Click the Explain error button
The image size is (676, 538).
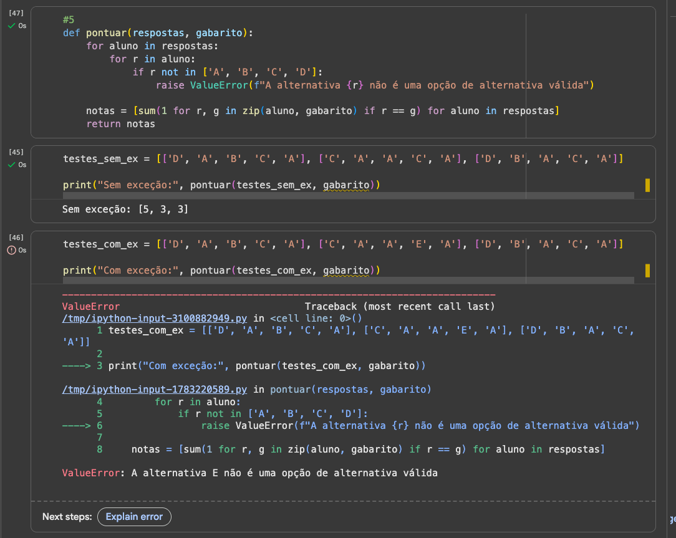click(134, 516)
